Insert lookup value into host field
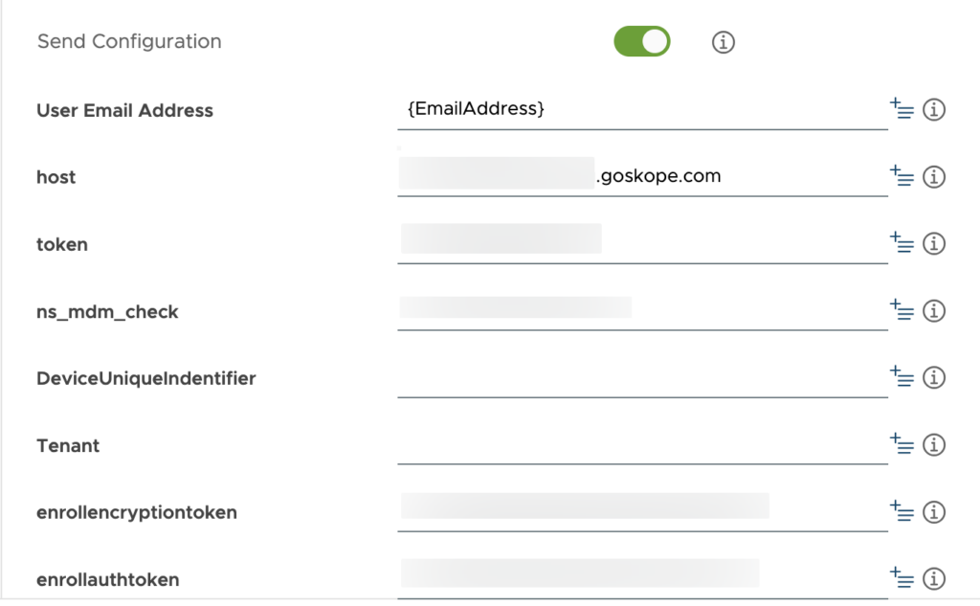 pyautogui.click(x=902, y=176)
